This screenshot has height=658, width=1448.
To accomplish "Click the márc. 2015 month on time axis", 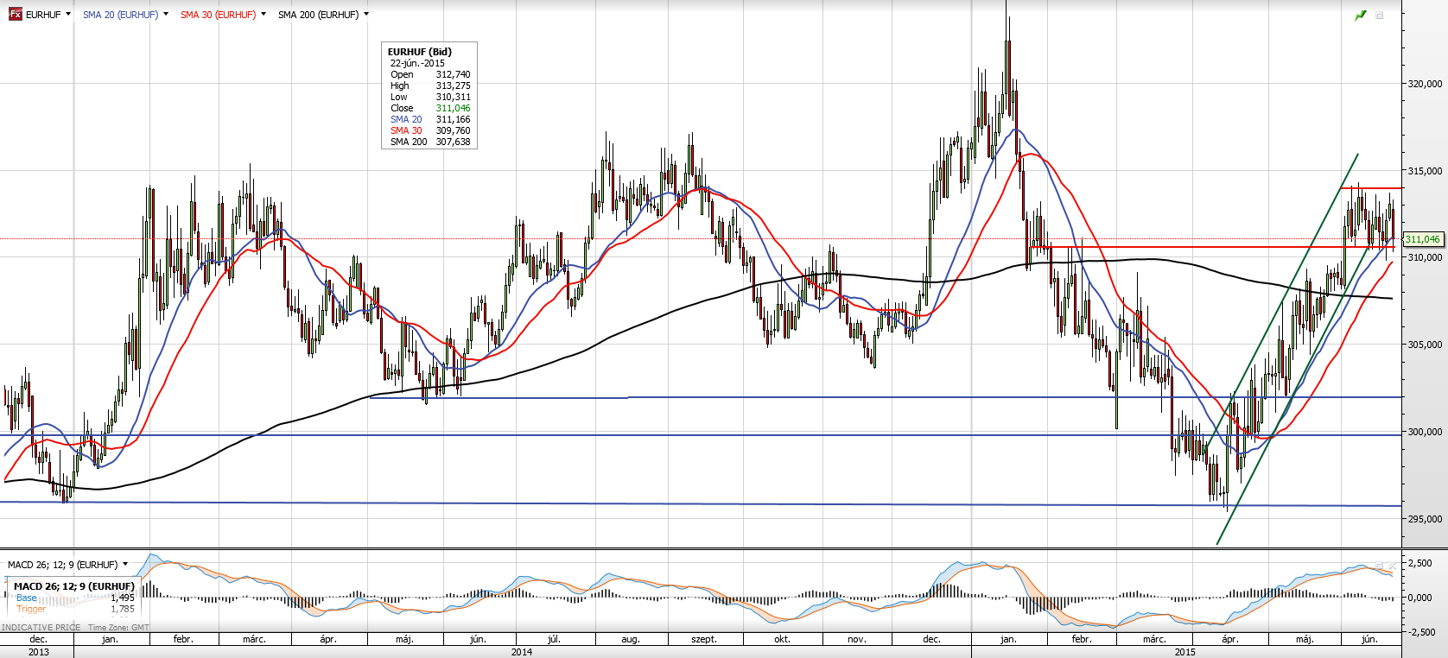I will [1154, 639].
